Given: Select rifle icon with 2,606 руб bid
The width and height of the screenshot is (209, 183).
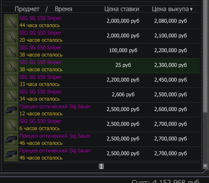Looking at the screenshot, I should point(11,95).
